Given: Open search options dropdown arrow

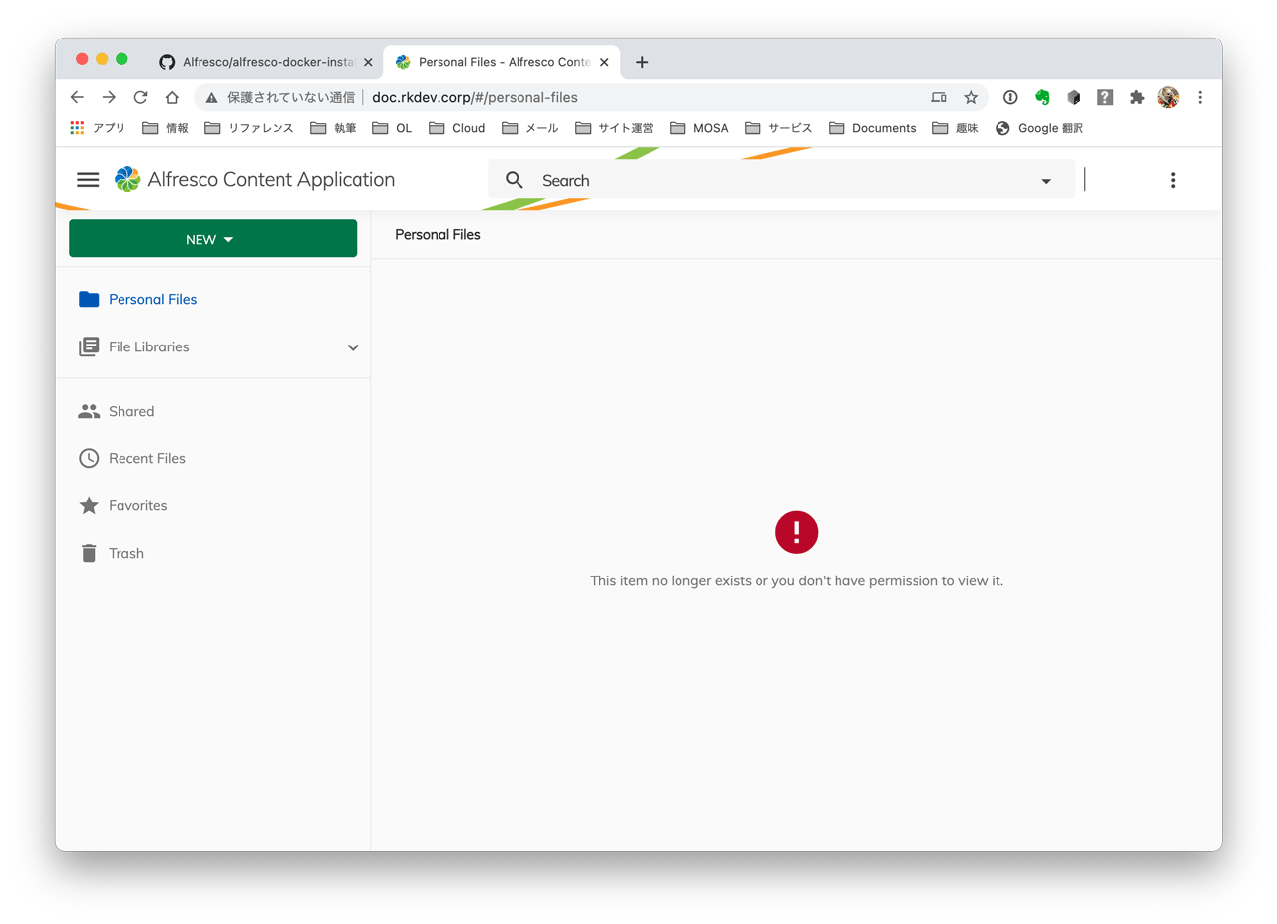Looking at the screenshot, I should pyautogui.click(x=1046, y=181).
